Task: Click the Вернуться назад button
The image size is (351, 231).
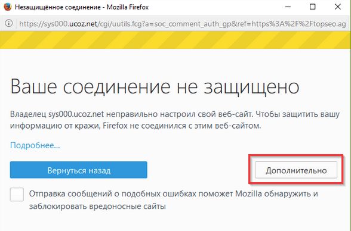Action: 79,170
